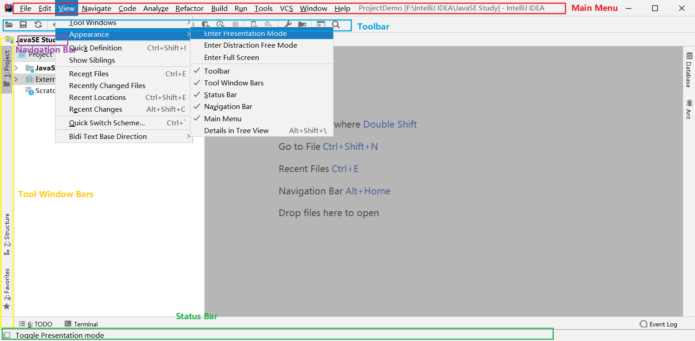Viewport: 695px width, 341px height.
Task: Click the Synchronize refresh toolbar icon
Action: [x=38, y=25]
